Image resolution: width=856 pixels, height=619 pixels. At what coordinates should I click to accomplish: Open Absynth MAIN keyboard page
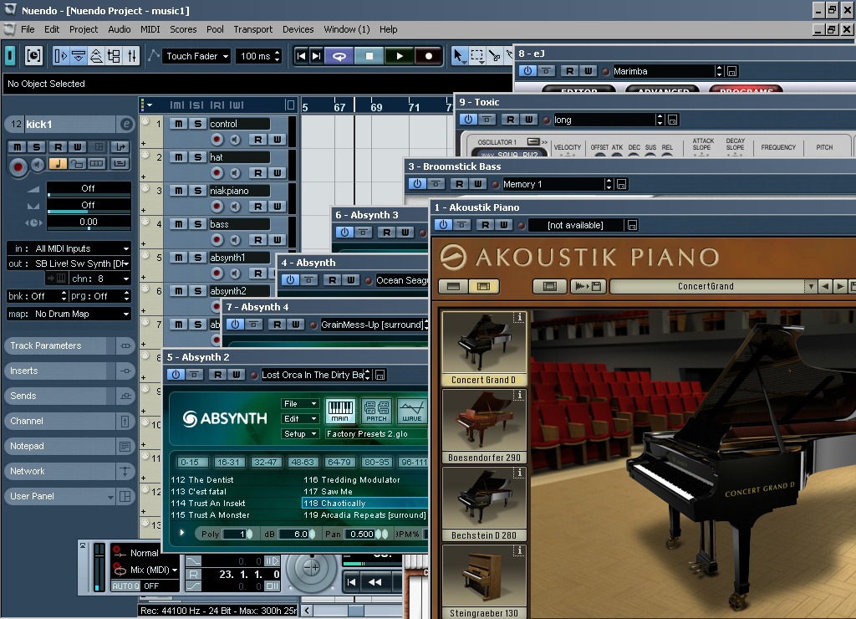pos(340,411)
